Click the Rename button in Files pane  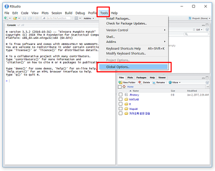159,82
